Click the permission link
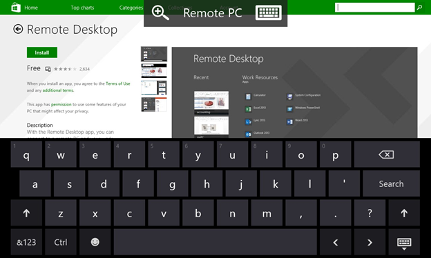Screen dimensions: 431x258 coord(61,104)
